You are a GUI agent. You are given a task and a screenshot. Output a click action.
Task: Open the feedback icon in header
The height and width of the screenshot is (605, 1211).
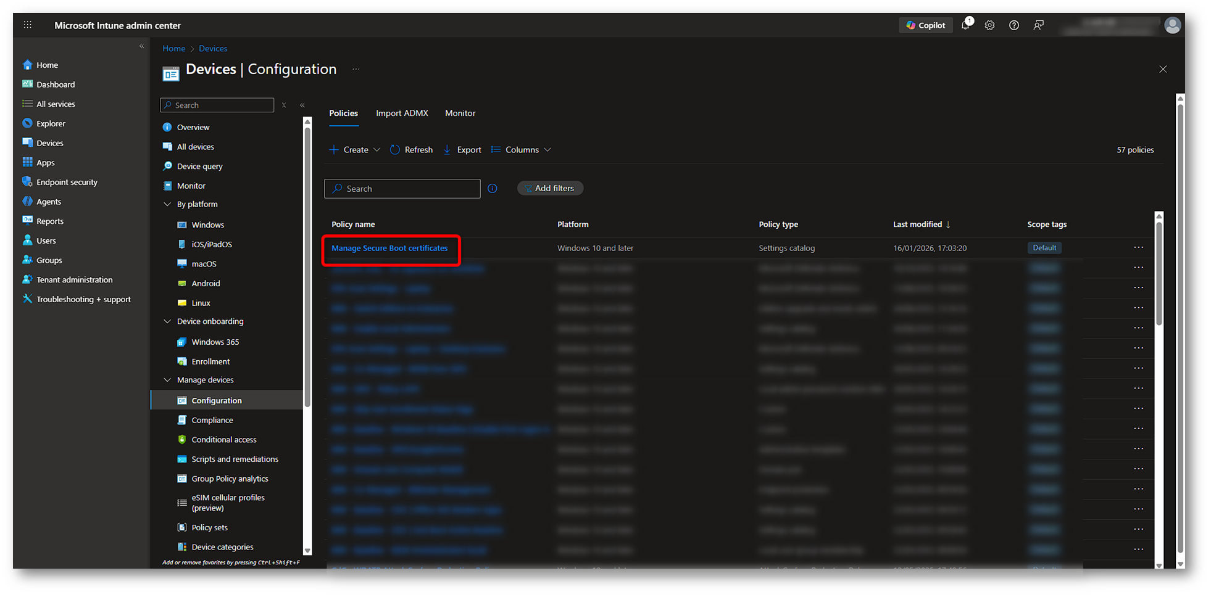(1039, 25)
